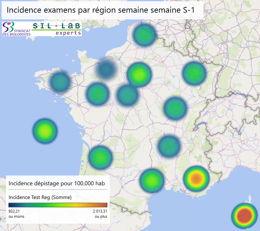Click the legend color gradient bar

point(58,205)
